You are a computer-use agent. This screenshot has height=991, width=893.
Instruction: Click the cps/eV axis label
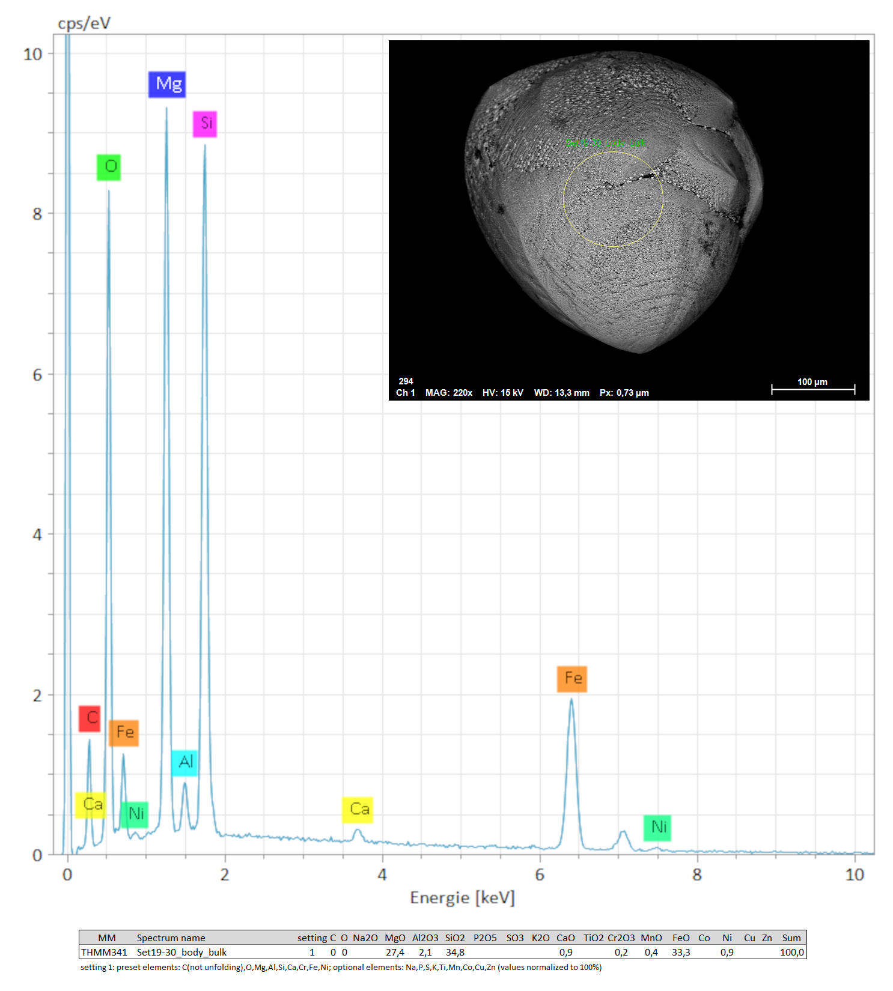tap(84, 23)
